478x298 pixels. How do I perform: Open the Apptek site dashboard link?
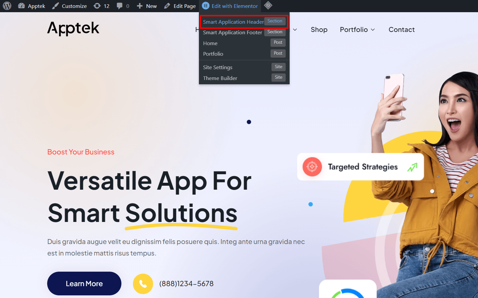pyautogui.click(x=32, y=6)
